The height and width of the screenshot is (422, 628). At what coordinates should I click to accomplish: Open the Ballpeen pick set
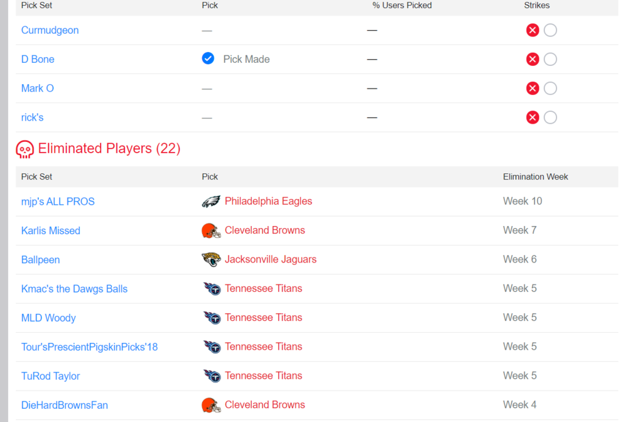pos(40,260)
